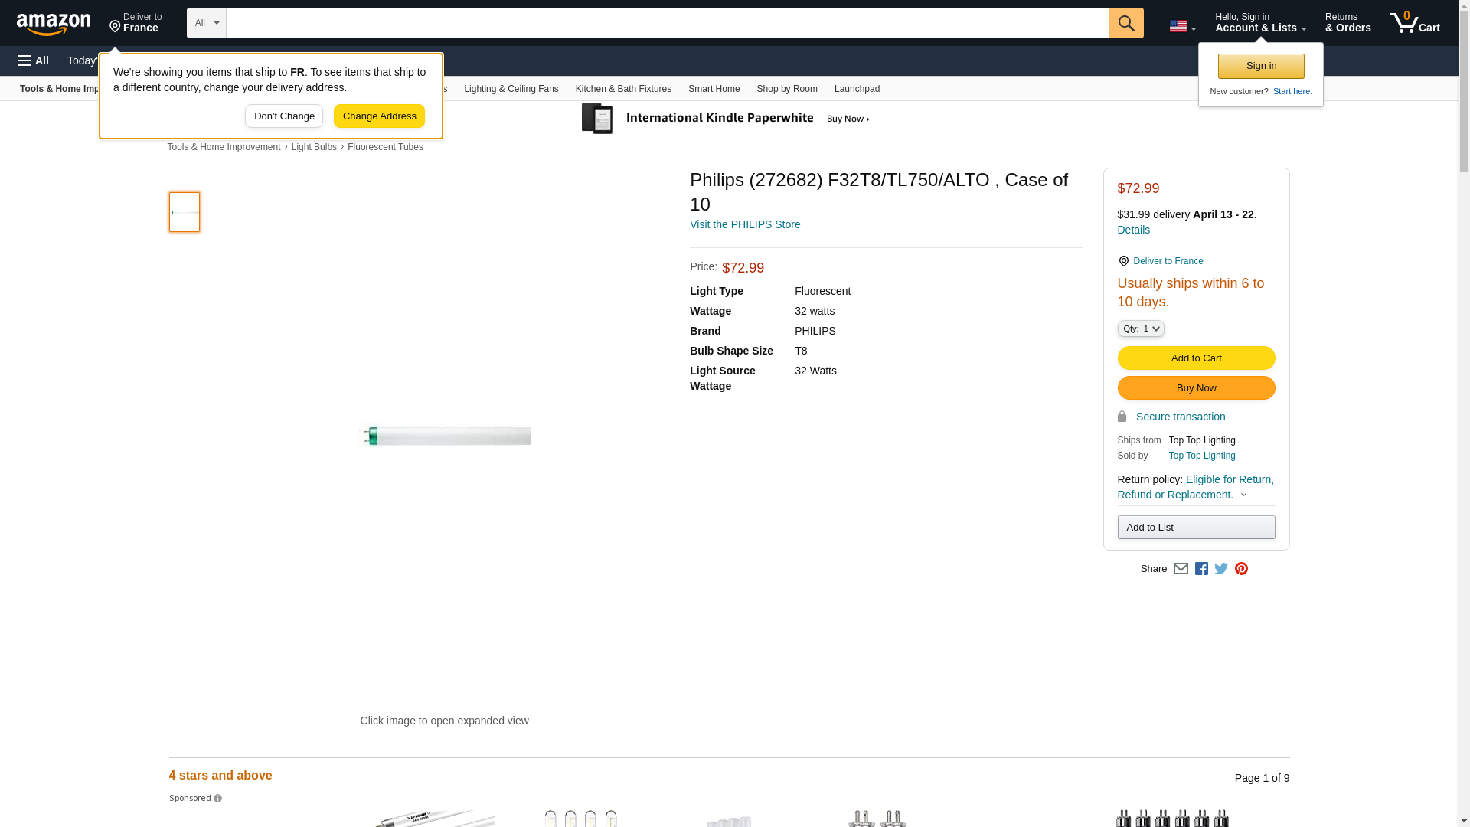Open sponsored info icon

[217, 799]
